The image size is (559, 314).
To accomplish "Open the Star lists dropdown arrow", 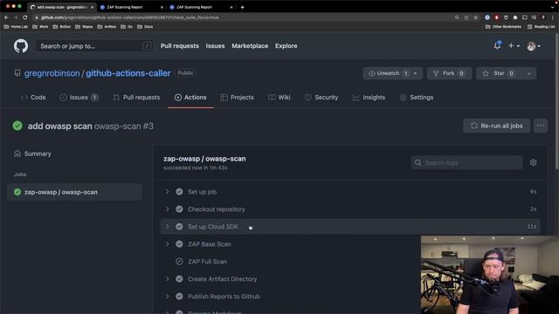I will (x=528, y=73).
